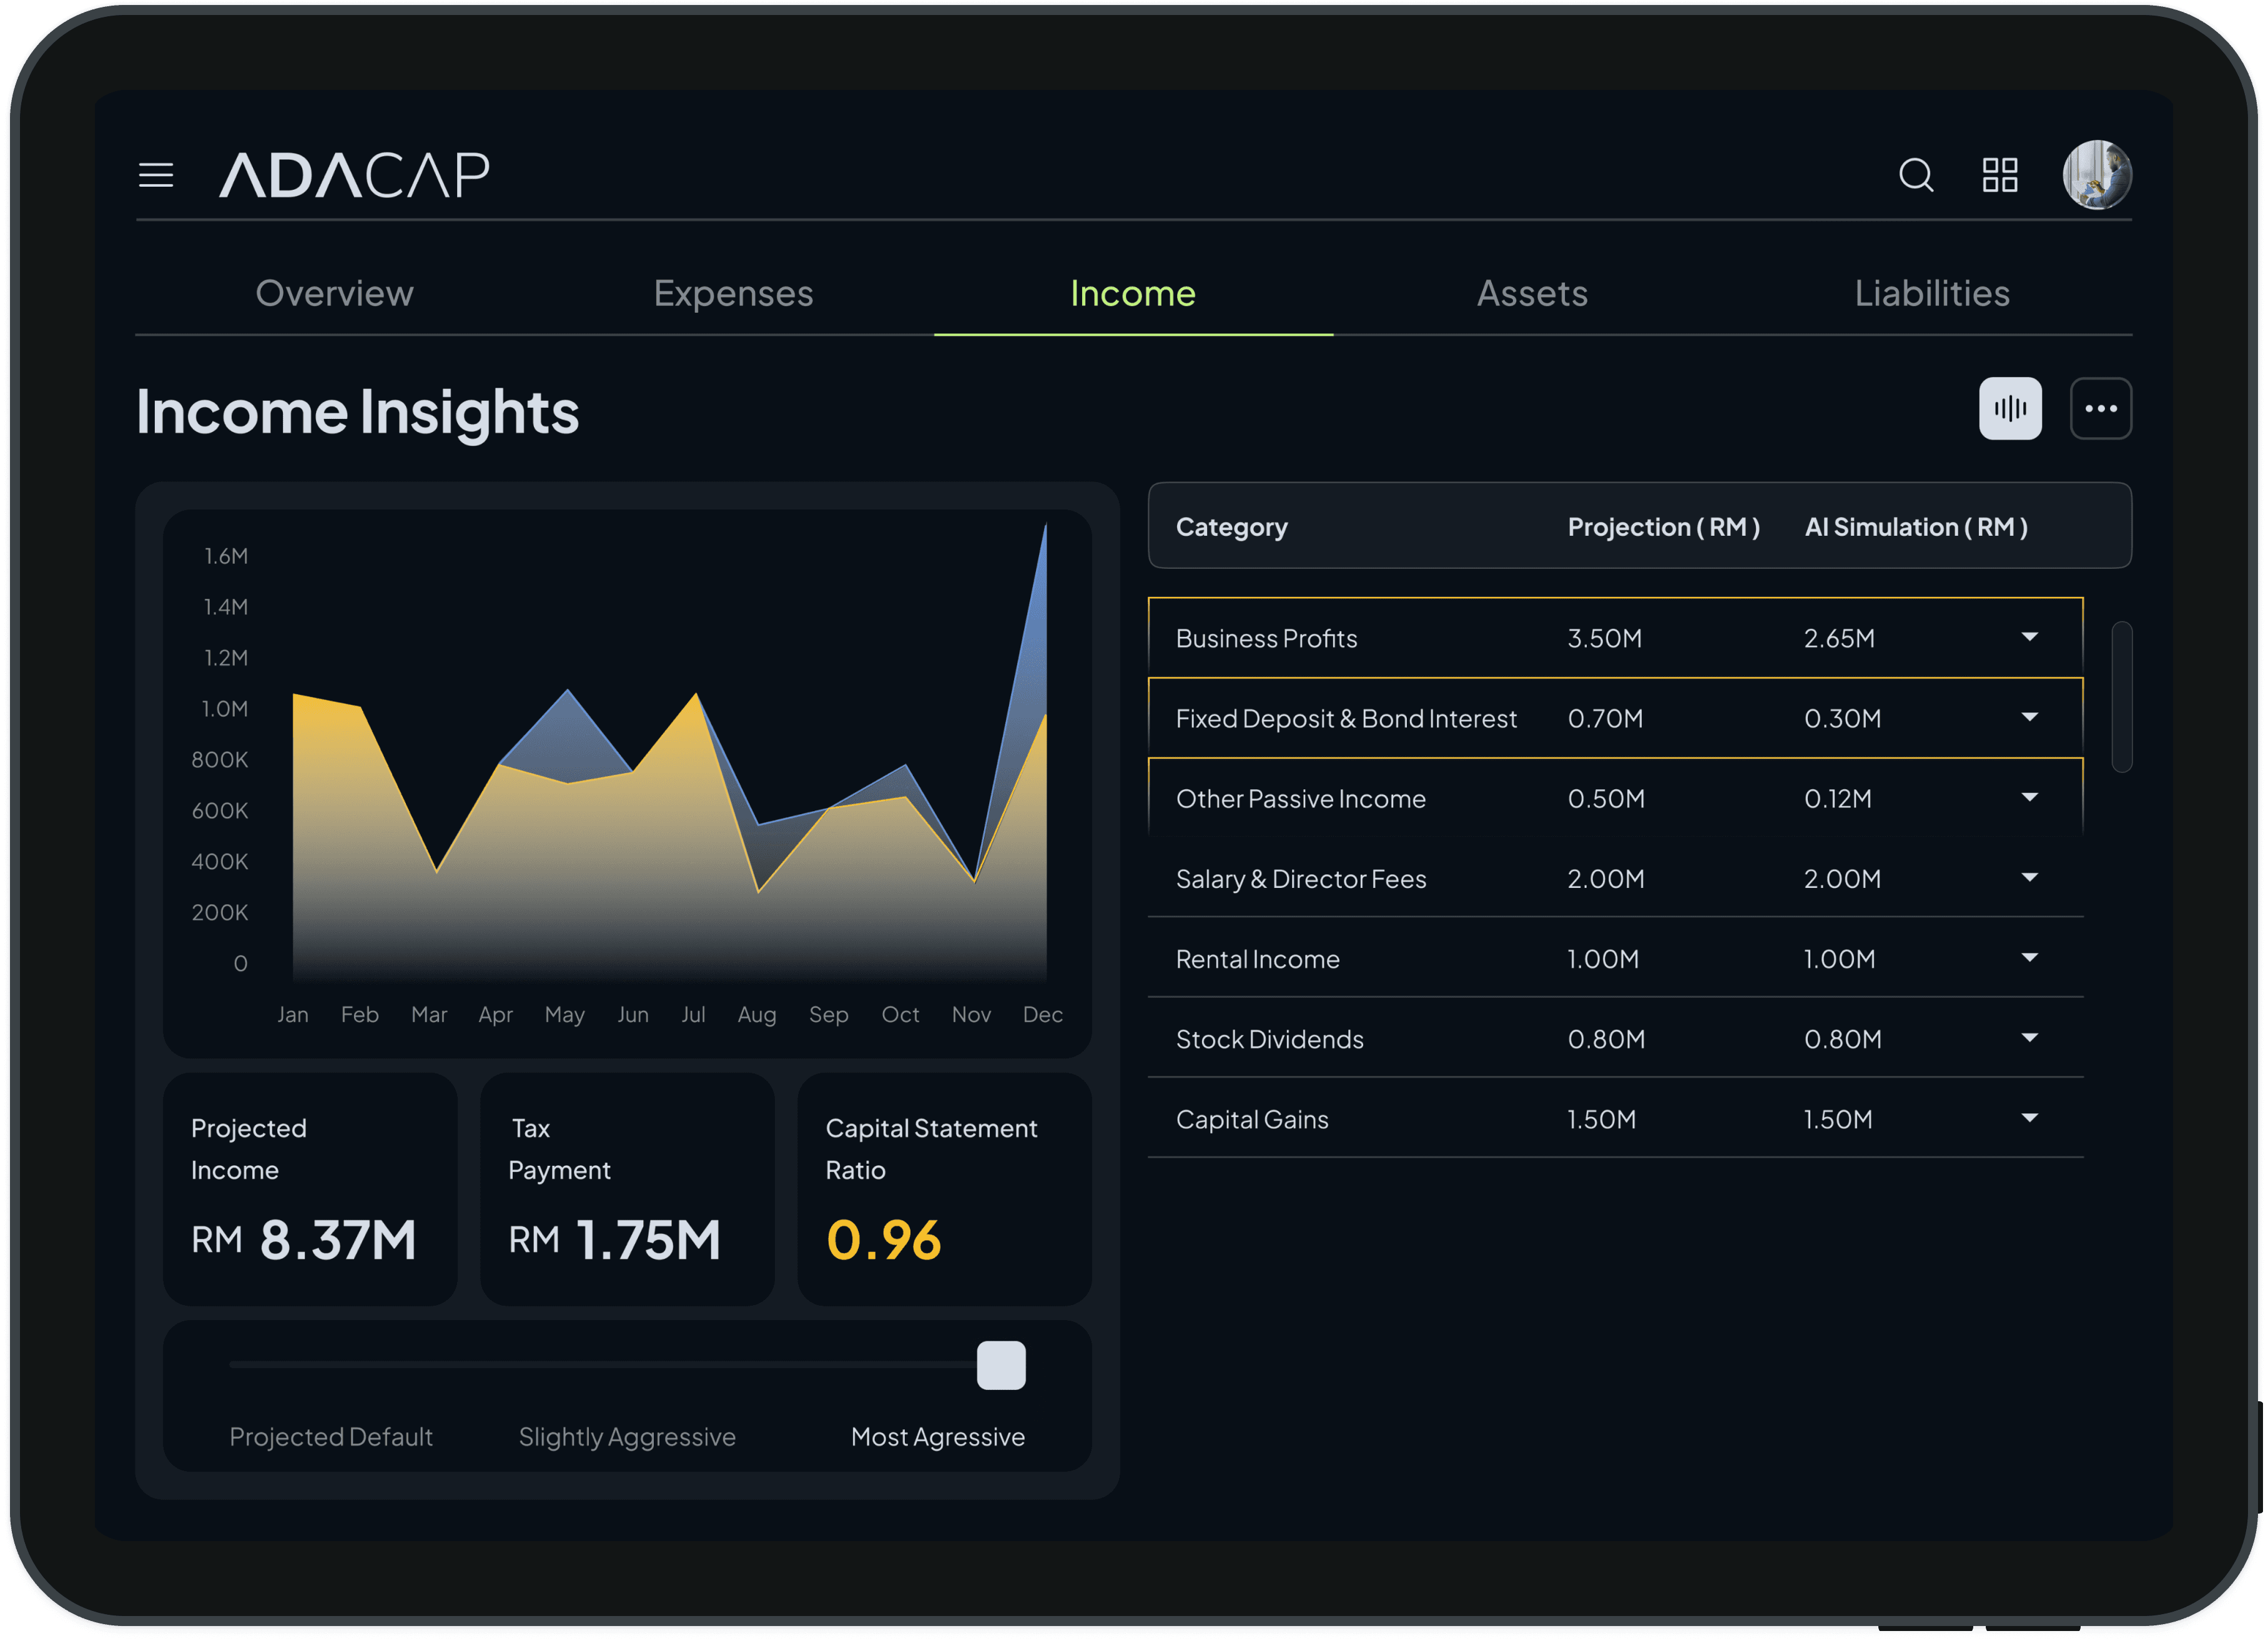Click the ADACAP logo

pos(354,175)
